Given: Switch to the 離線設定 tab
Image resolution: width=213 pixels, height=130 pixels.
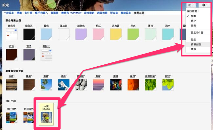Looking at the screenshot, I should (126, 13).
